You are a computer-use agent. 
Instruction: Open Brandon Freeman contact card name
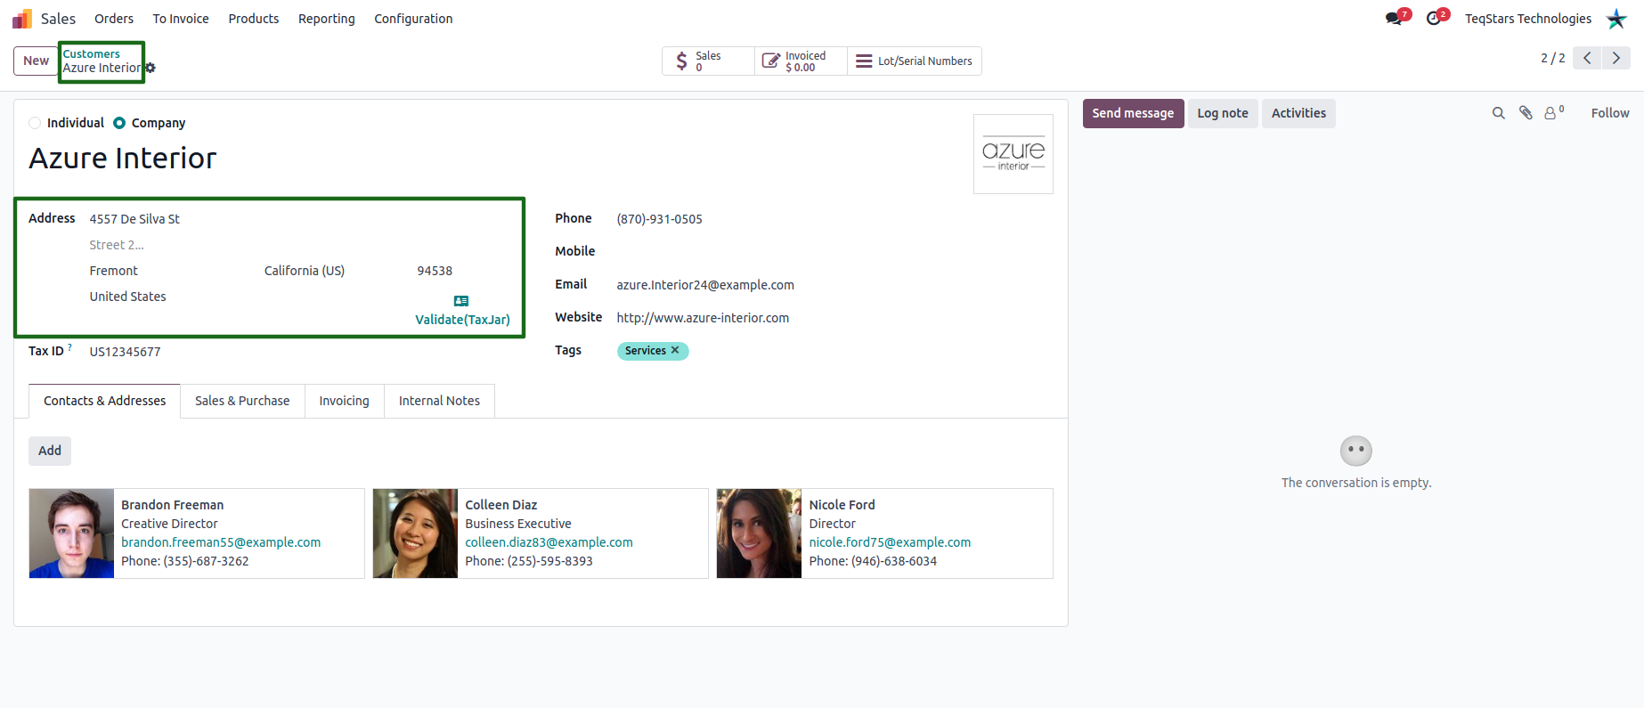(x=172, y=505)
